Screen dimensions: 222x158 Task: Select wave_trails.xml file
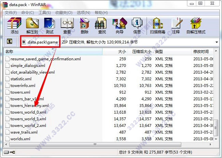point(24,132)
